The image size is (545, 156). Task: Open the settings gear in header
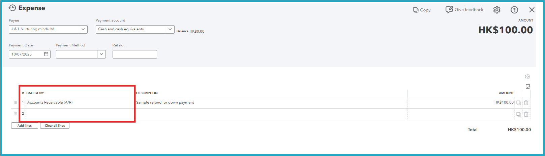pos(497,10)
